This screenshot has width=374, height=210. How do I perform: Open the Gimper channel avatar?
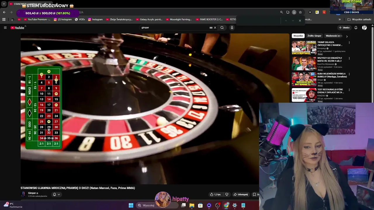coord(23,194)
